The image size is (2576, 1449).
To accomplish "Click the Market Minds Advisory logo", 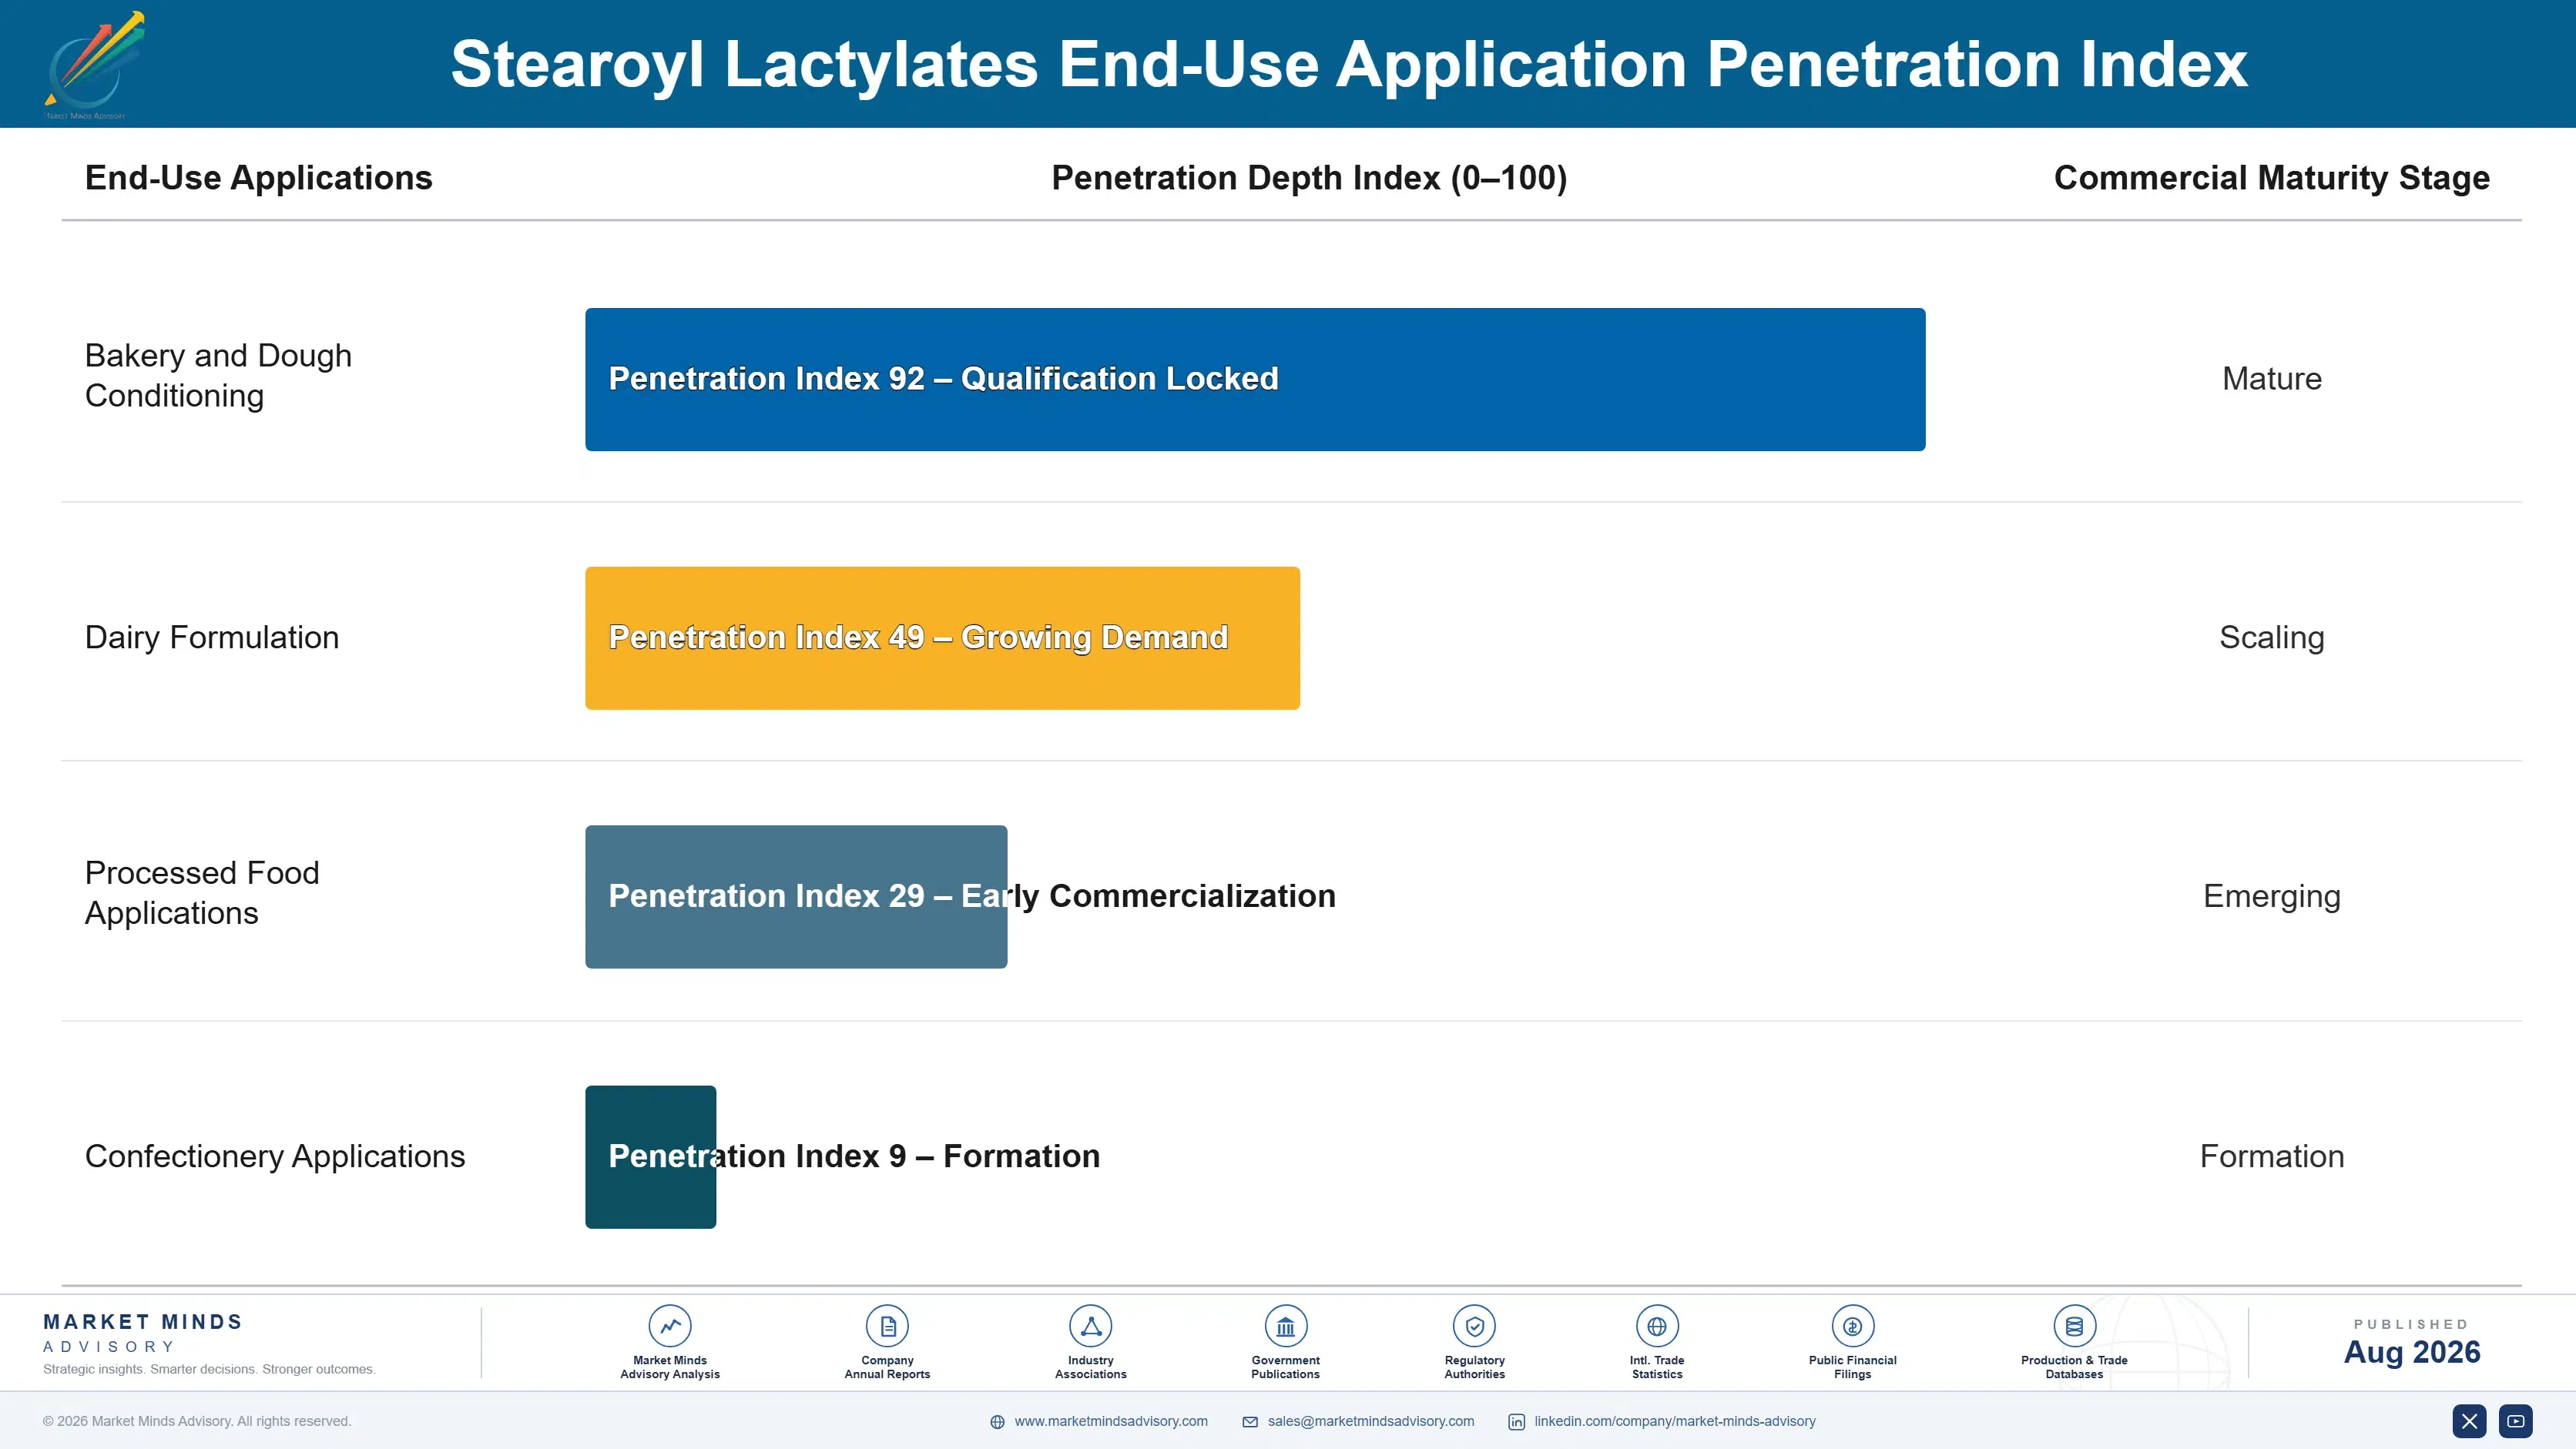I will 95,65.
